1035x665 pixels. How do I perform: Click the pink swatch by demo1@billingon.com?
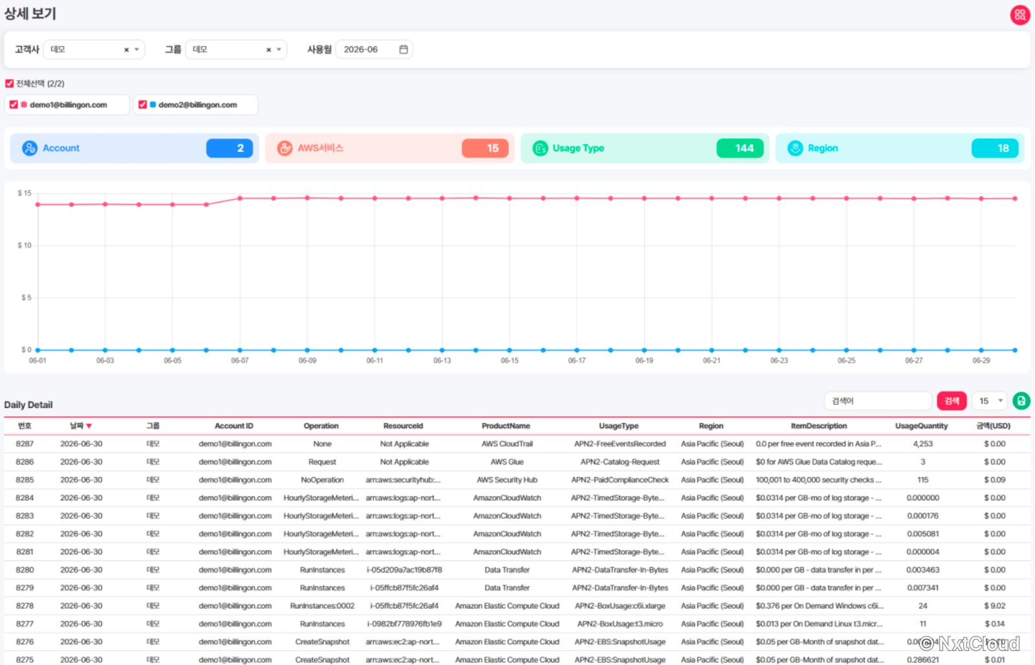coord(24,105)
